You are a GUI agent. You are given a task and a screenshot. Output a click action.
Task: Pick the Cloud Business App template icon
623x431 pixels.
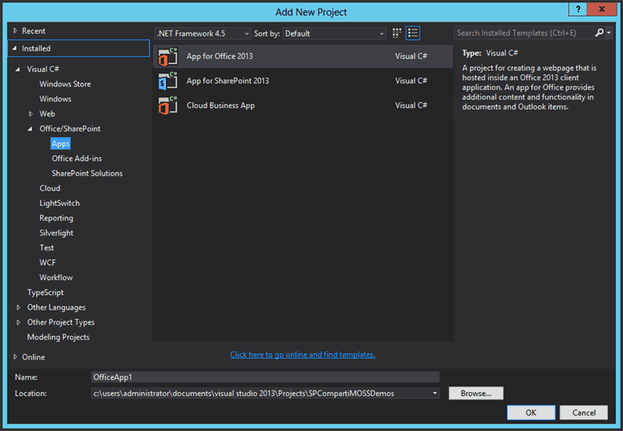coord(167,106)
